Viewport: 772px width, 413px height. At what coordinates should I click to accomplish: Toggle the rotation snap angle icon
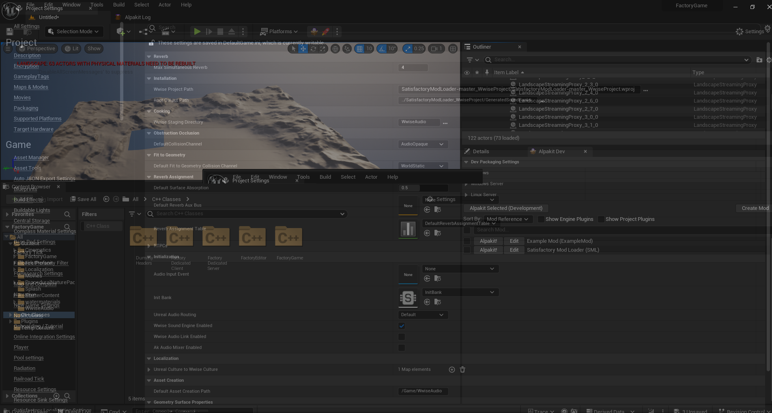(382, 49)
